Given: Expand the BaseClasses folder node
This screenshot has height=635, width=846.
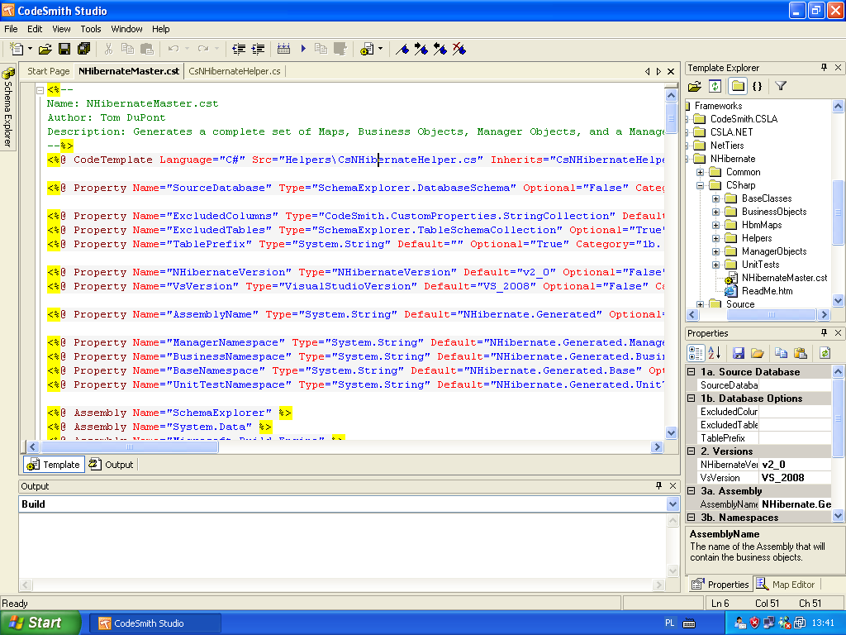Looking at the screenshot, I should pyautogui.click(x=715, y=198).
